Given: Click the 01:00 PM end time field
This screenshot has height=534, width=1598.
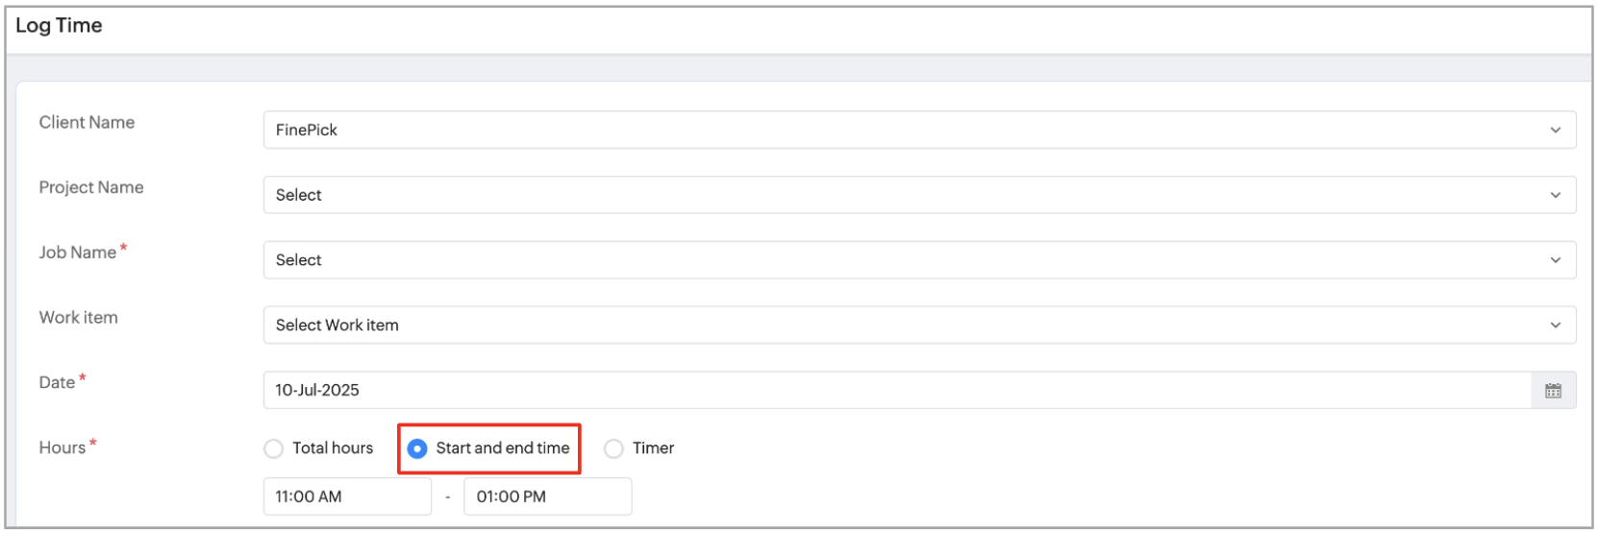Looking at the screenshot, I should (547, 498).
